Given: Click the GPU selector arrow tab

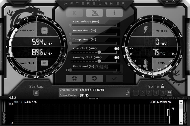Looking at the screenshot, I should [x=127, y=92].
